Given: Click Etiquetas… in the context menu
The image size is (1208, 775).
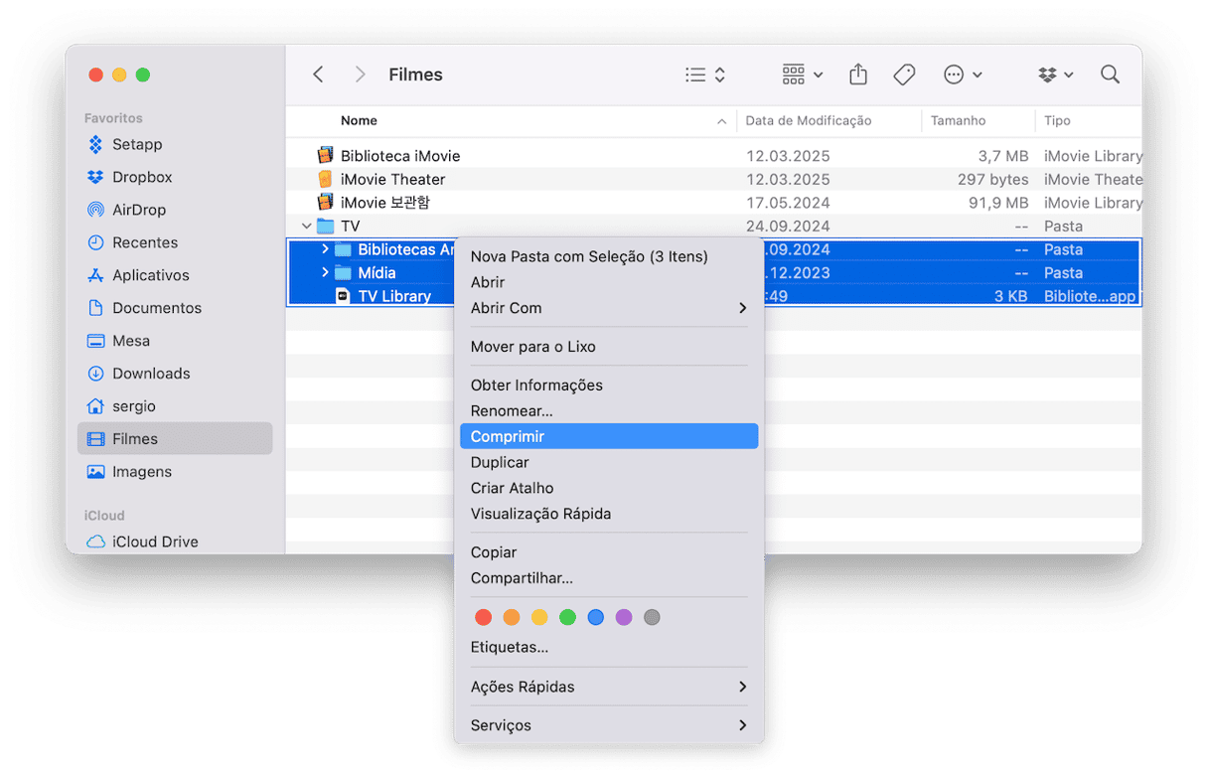Looking at the screenshot, I should pyautogui.click(x=509, y=647).
